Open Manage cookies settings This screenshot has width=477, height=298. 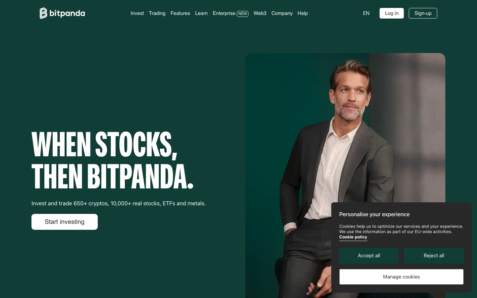pos(401,277)
